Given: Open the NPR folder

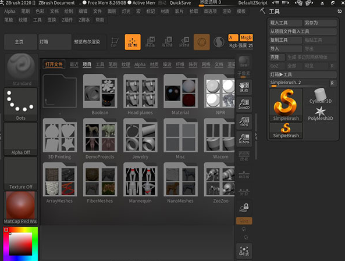Looking at the screenshot, I should pyautogui.click(x=219, y=95).
